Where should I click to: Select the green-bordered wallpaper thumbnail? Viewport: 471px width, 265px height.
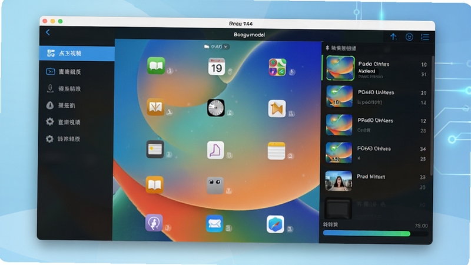pyautogui.click(x=340, y=68)
